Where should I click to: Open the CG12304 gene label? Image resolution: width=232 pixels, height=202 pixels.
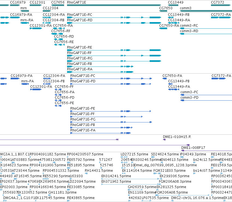[x=50, y=8]
